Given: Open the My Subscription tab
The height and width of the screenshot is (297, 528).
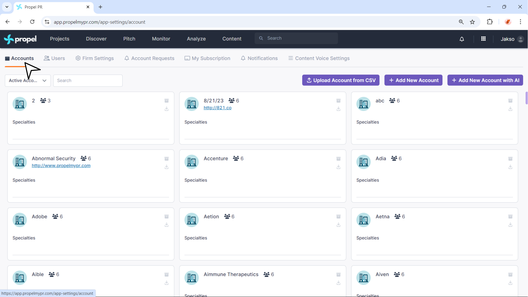Looking at the screenshot, I should pyautogui.click(x=207, y=58).
